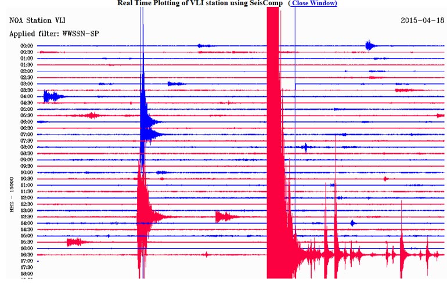This screenshot has width=447, height=292.
Task: Click the blue event at right of 00:00 trace
Action: point(370,46)
